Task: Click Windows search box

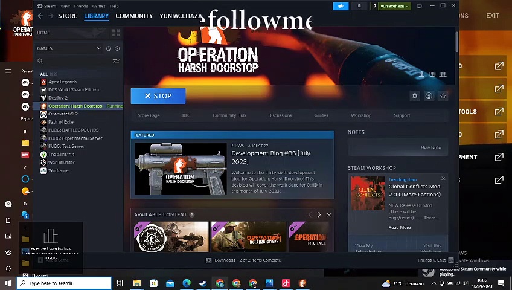Action: pos(64,283)
